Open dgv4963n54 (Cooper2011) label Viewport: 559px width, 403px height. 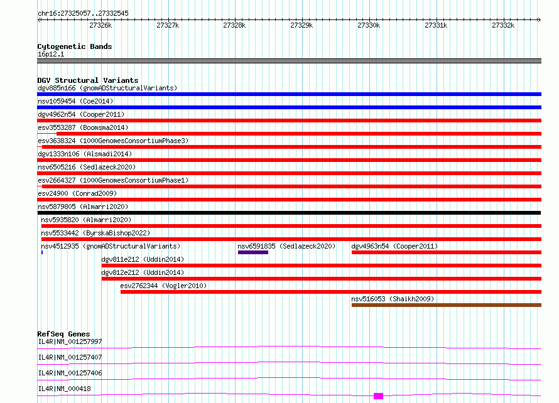(394, 246)
